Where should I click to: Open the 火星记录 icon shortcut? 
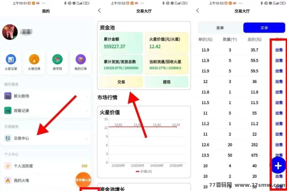11,59
